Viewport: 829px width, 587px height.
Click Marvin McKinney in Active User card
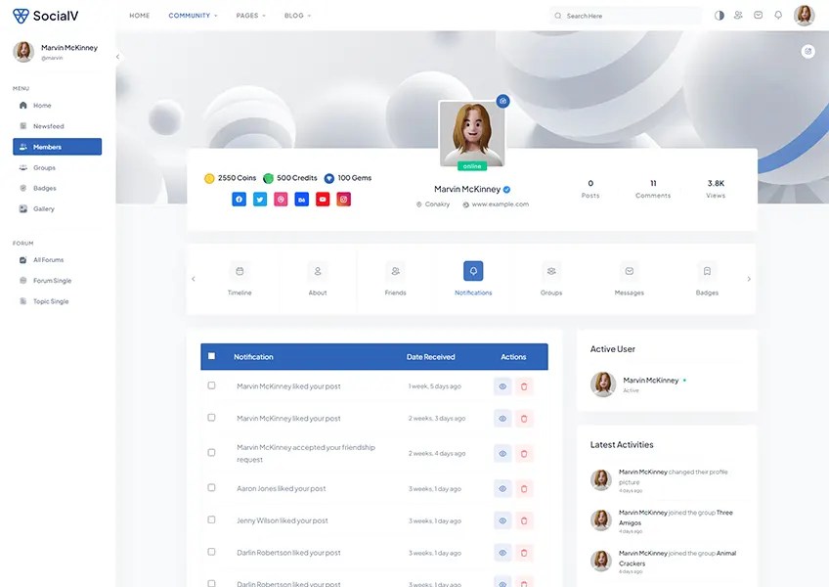[651, 380]
